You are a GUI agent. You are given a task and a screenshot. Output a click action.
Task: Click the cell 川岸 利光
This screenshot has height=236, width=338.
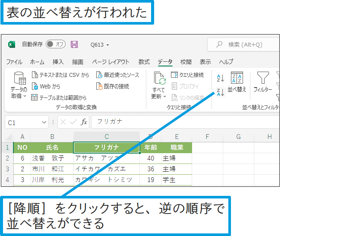coord(52,180)
